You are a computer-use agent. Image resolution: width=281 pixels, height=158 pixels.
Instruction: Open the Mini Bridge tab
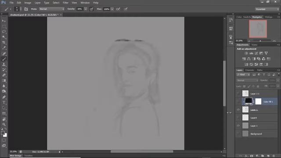16,156
